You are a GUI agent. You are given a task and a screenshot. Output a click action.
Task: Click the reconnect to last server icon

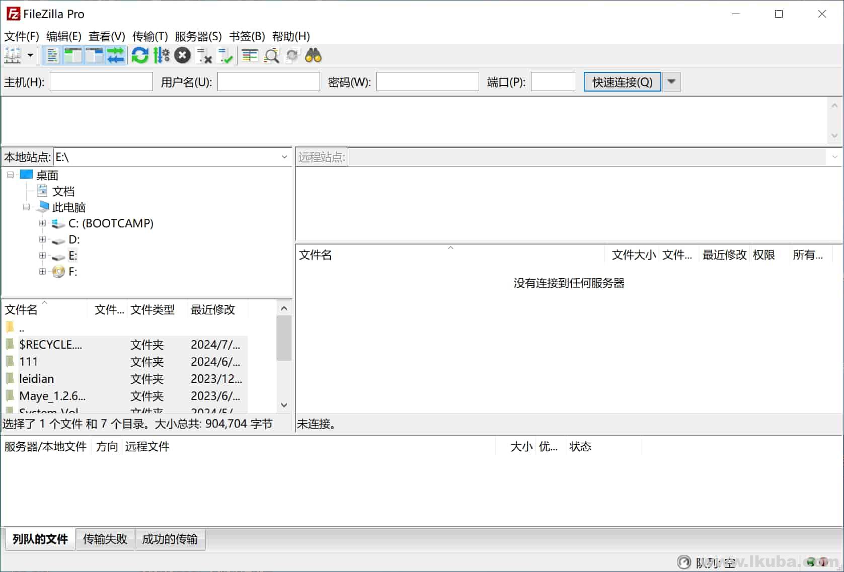click(225, 55)
